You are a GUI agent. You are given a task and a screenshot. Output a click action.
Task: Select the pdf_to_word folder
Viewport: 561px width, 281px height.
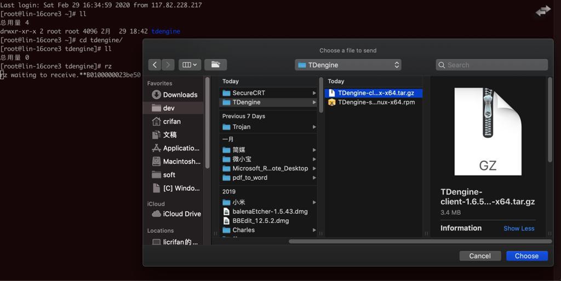coord(267,178)
